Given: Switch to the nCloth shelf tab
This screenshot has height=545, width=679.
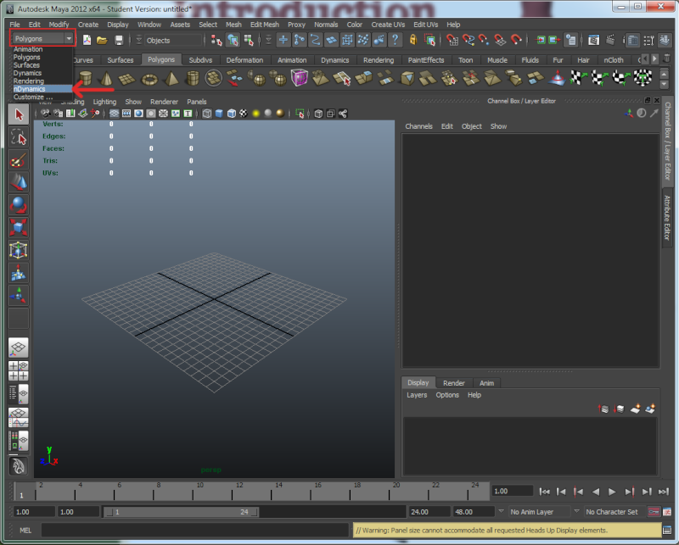Looking at the screenshot, I should (x=614, y=60).
